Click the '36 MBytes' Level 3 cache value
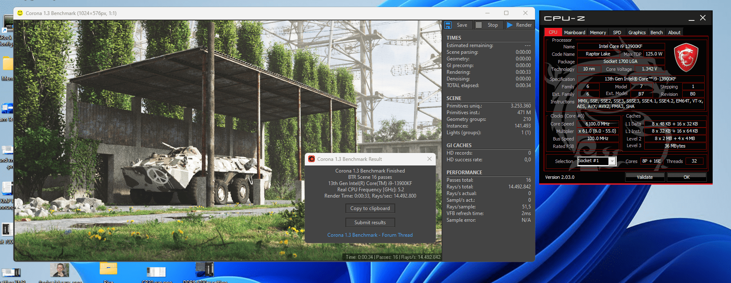The height and width of the screenshot is (283, 731). pos(675,146)
